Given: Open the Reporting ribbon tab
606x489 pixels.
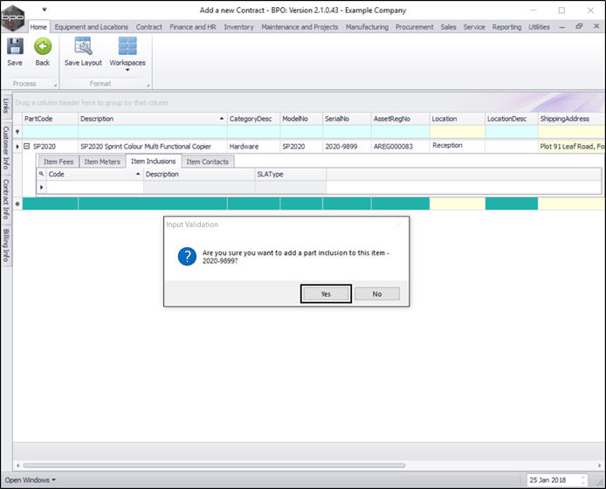Looking at the screenshot, I should (506, 27).
